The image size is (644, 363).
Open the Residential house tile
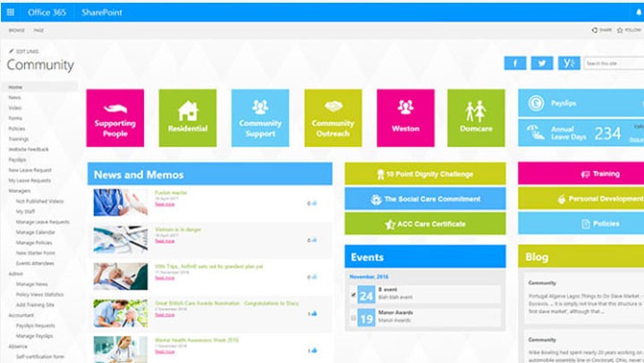(x=188, y=117)
